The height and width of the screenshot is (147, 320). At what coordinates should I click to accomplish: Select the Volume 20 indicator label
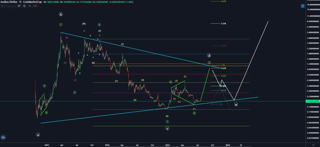pyautogui.click(x=10, y=6)
